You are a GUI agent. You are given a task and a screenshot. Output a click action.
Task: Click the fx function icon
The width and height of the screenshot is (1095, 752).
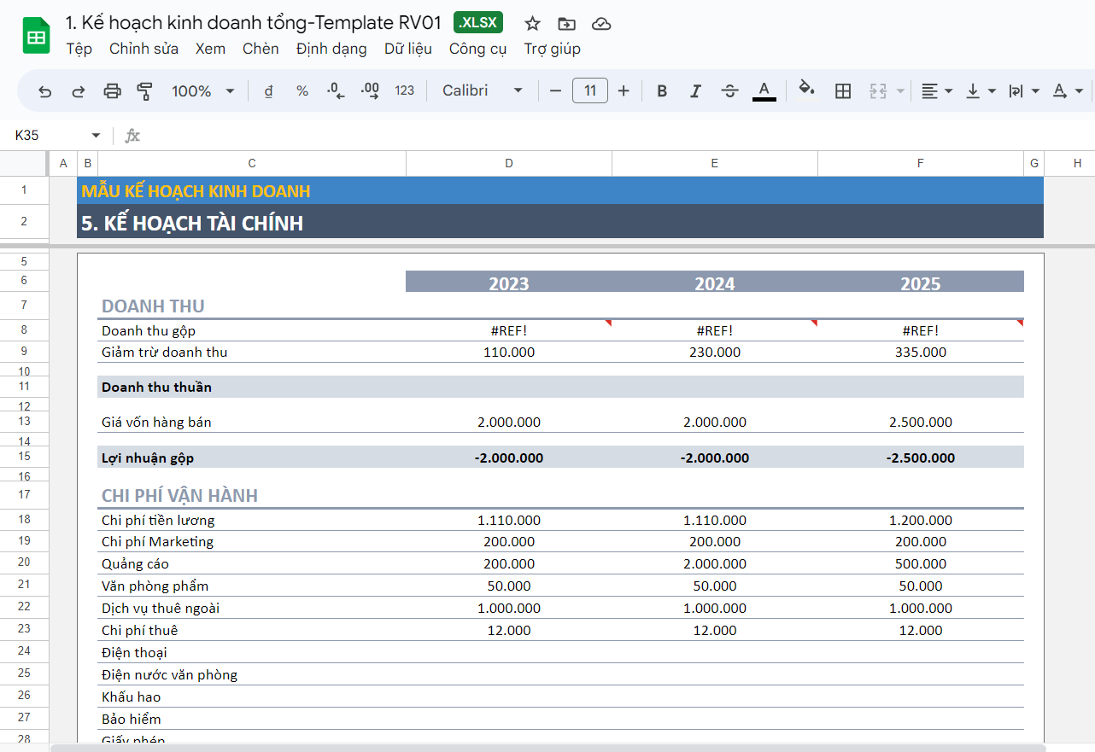[132, 136]
